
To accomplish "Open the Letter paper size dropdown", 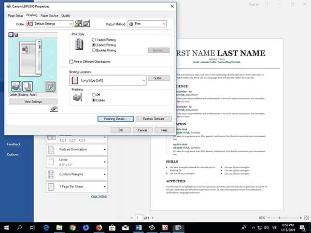I will [77, 162].
